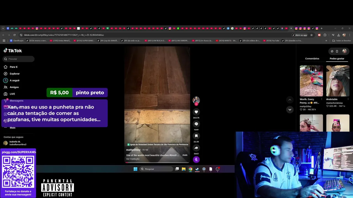
Task: Open the SUPER XAND... bookmark
Action: pyautogui.click(x=84, y=41)
